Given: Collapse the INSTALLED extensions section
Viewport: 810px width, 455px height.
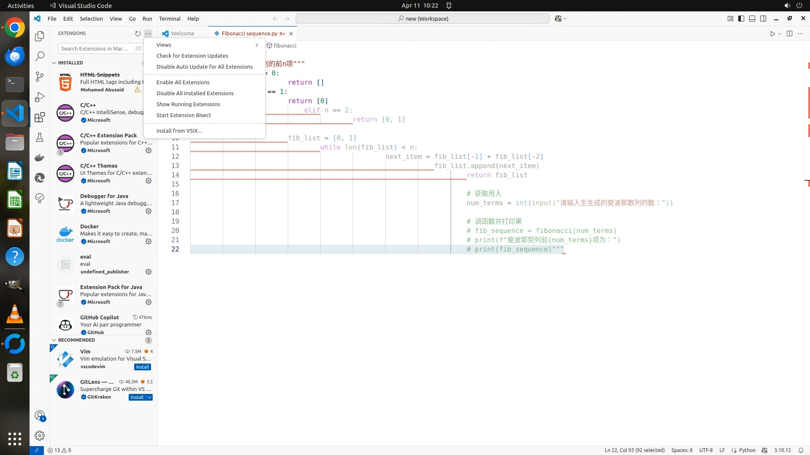Looking at the screenshot, I should pos(54,63).
